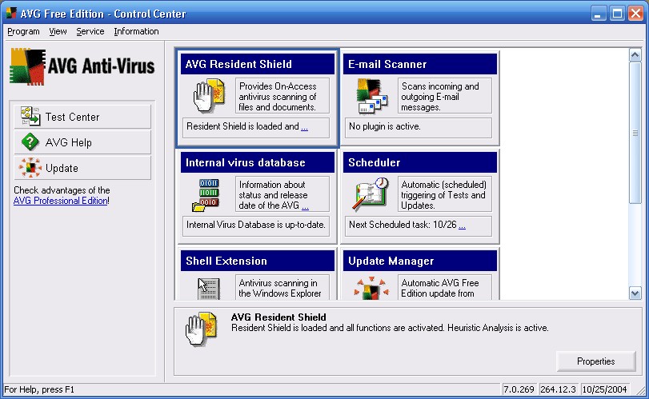The image size is (649, 399).
Task: Click the Scheduler calendar clock icon
Action: tap(371, 194)
